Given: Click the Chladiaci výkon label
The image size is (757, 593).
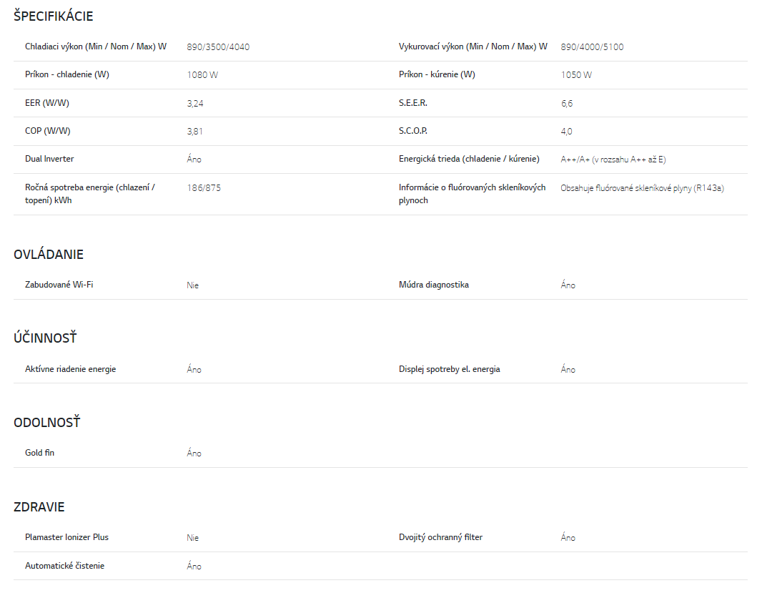Looking at the screenshot, I should click(96, 46).
